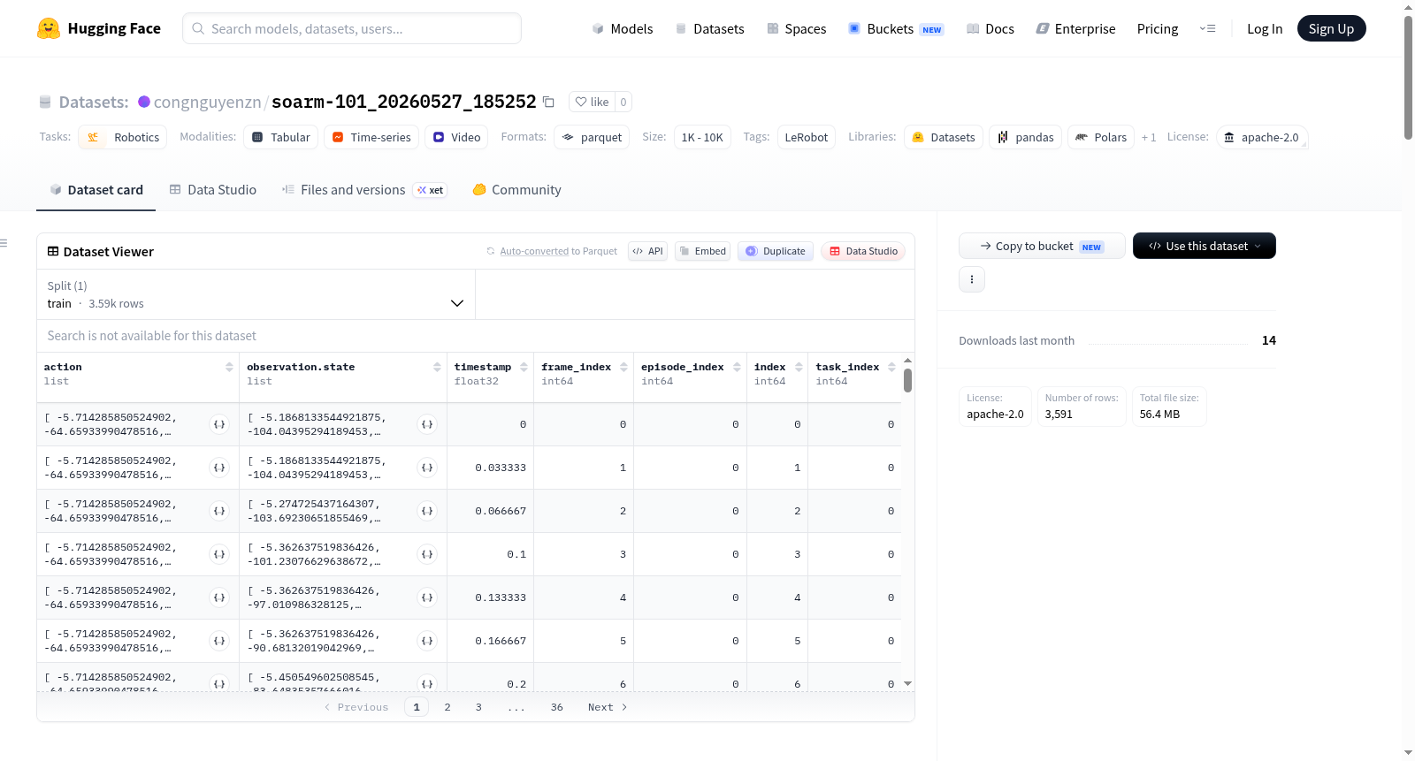This screenshot has width=1415, height=761.
Task: Open the Files and versions tab
Action: 364,189
